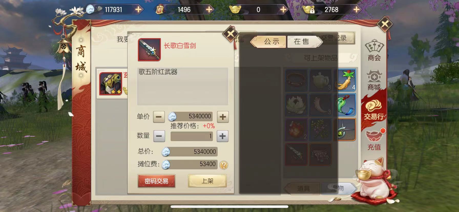Select the green gourd pendant item

345,105
